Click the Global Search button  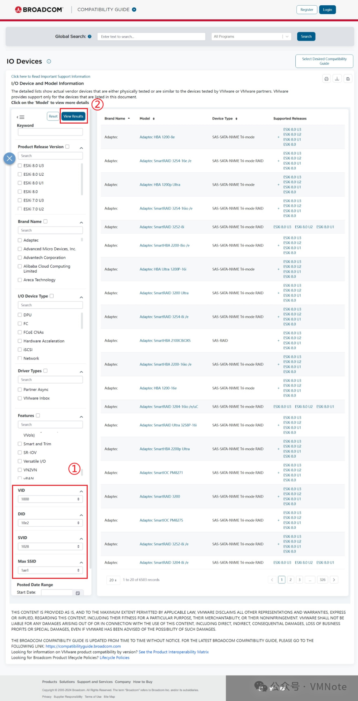306,37
